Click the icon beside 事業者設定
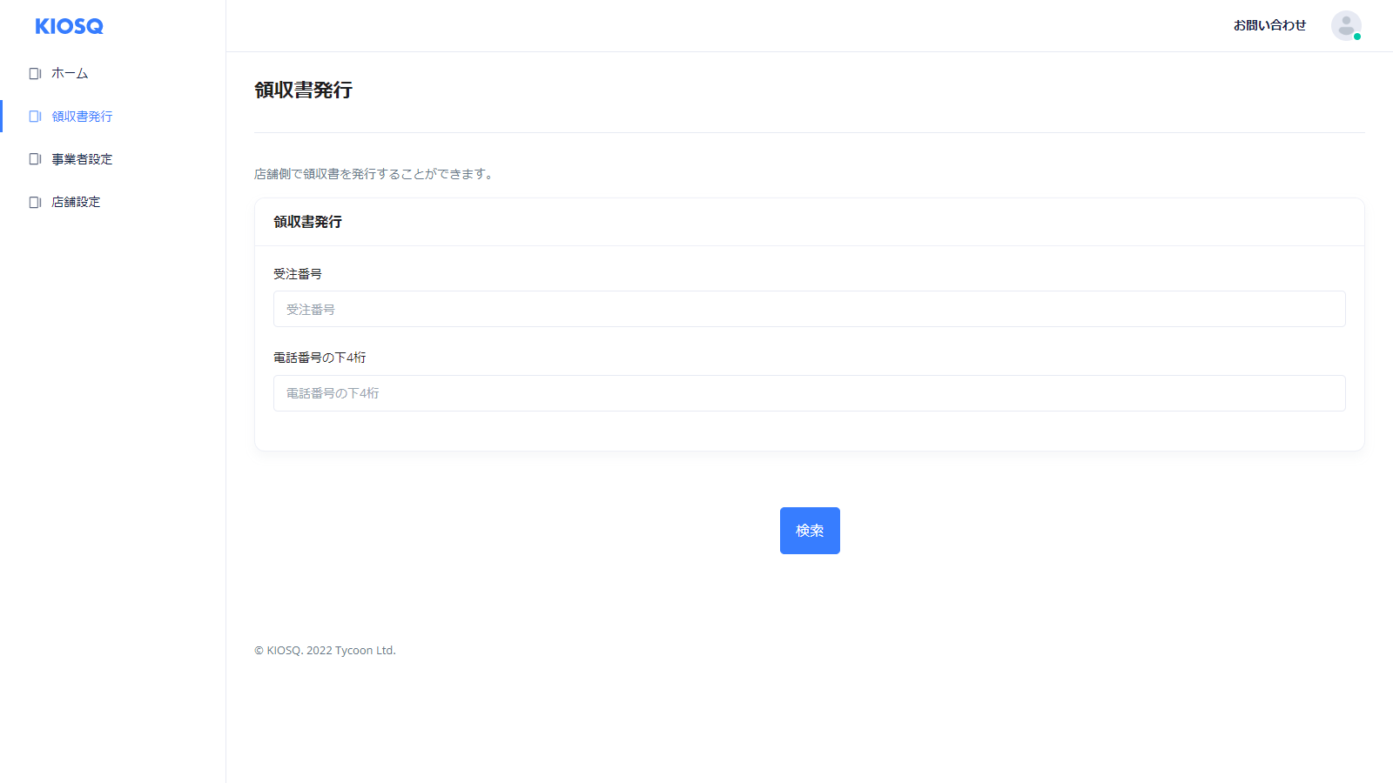1393x783 pixels. [35, 159]
